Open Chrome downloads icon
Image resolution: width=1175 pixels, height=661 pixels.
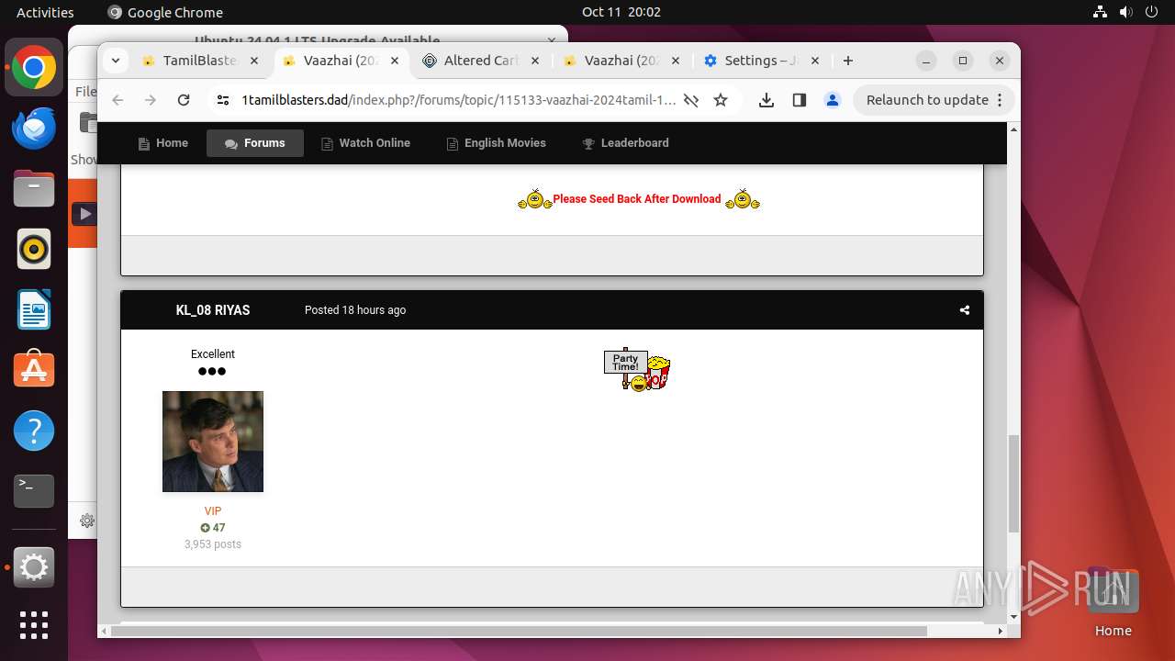[x=767, y=100]
